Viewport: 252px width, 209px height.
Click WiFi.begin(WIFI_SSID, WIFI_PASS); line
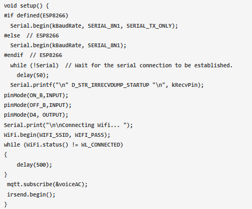point(57,135)
